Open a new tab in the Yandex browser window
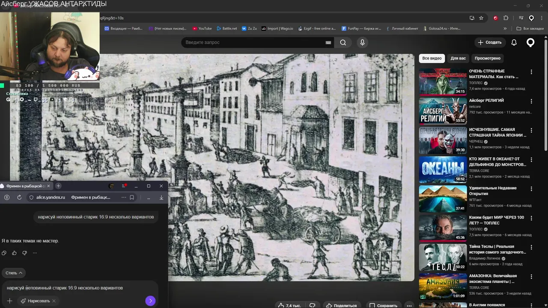Viewport: 548px width, 308px height. coord(58,186)
